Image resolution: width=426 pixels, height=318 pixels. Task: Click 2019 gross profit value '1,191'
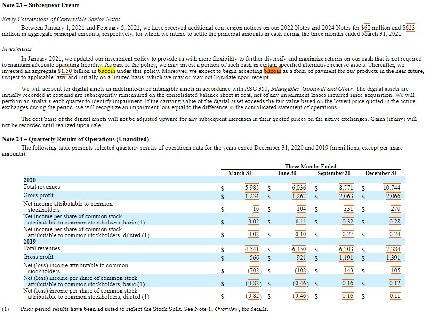[x=346, y=257]
